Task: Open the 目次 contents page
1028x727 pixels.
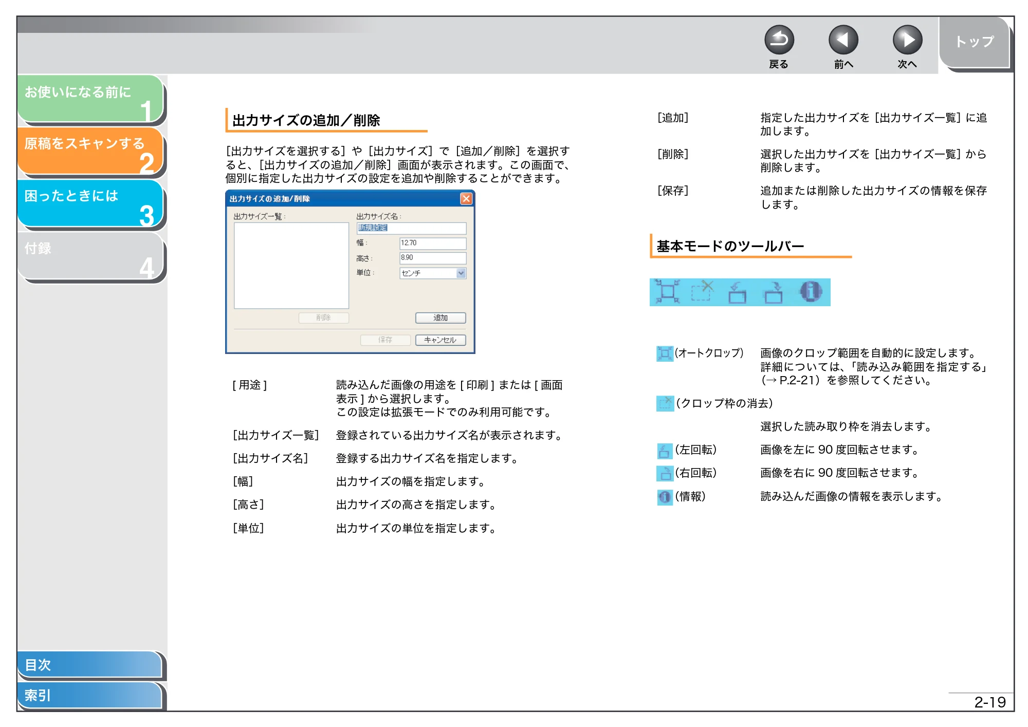Action: [89, 664]
